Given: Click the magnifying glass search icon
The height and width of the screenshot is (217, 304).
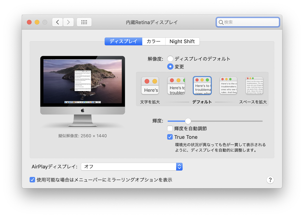Looking at the screenshot, I should (221, 22).
